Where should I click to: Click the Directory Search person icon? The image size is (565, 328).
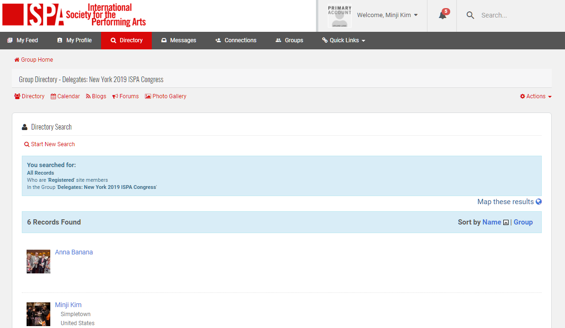click(24, 126)
